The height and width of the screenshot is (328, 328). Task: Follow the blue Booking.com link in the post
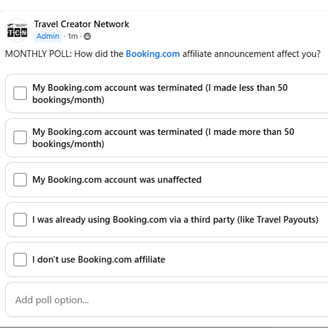153,54
